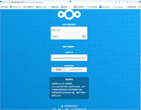Bookmark this page with the star icon
Image resolution: width=141 pixels, height=110 pixels.
click(119, 2)
